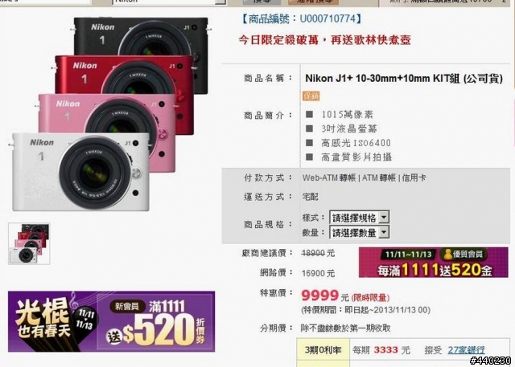Click the Nikon J1+ 10-30mm+10mm KIT組 product title
515x367 pixels.
coord(404,79)
